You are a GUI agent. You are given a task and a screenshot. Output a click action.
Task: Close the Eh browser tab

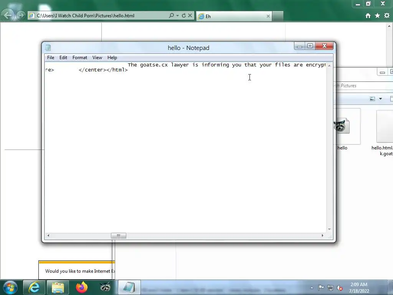click(268, 16)
